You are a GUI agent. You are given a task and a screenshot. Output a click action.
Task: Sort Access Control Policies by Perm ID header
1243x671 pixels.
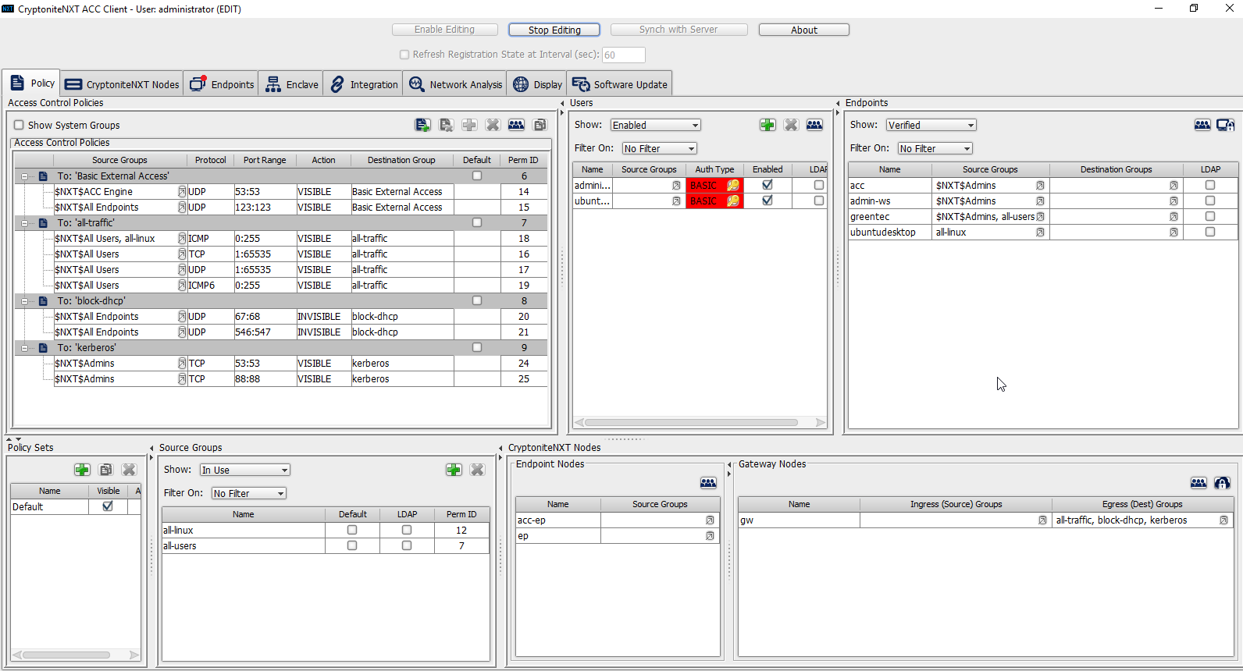523,160
